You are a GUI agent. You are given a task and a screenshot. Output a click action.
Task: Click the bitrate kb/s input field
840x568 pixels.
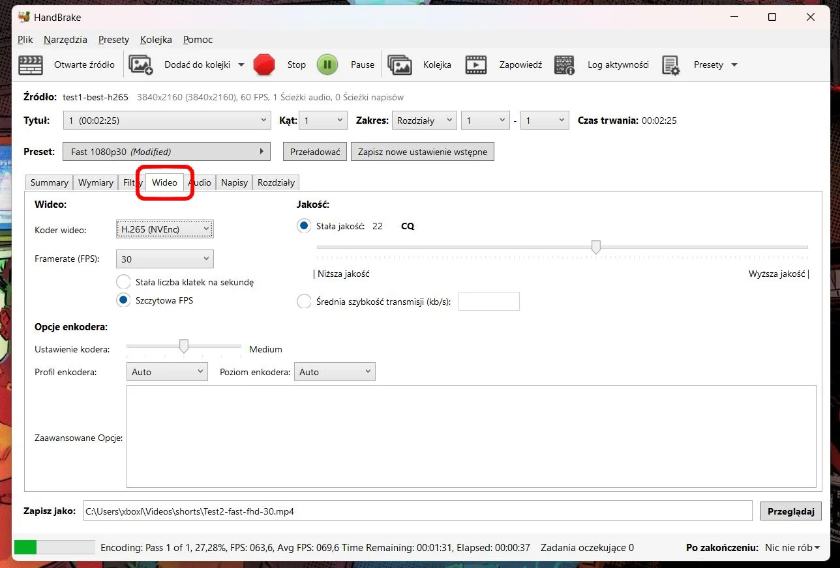coord(489,302)
